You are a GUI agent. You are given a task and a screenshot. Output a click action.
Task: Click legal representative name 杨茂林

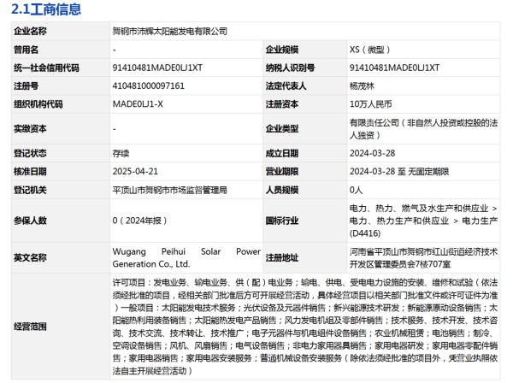pyautogui.click(x=363, y=86)
